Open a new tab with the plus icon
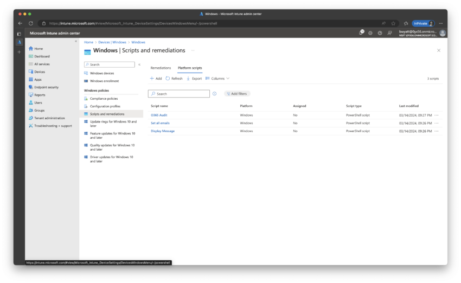Image resolution: width=461 pixels, height=283 pixels. coord(19,52)
